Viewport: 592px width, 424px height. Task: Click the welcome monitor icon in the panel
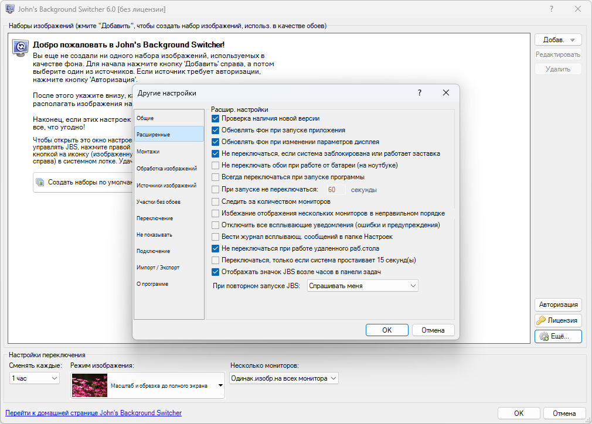(x=22, y=48)
